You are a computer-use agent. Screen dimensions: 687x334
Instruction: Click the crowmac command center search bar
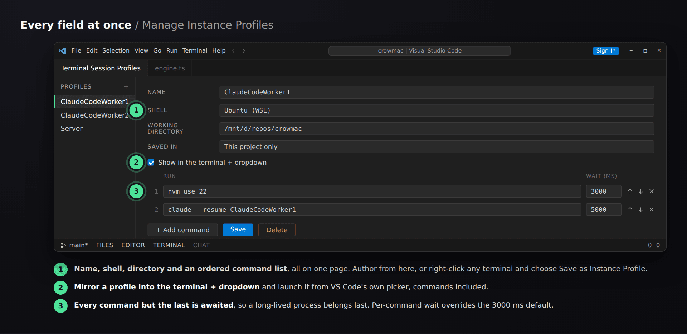click(420, 51)
